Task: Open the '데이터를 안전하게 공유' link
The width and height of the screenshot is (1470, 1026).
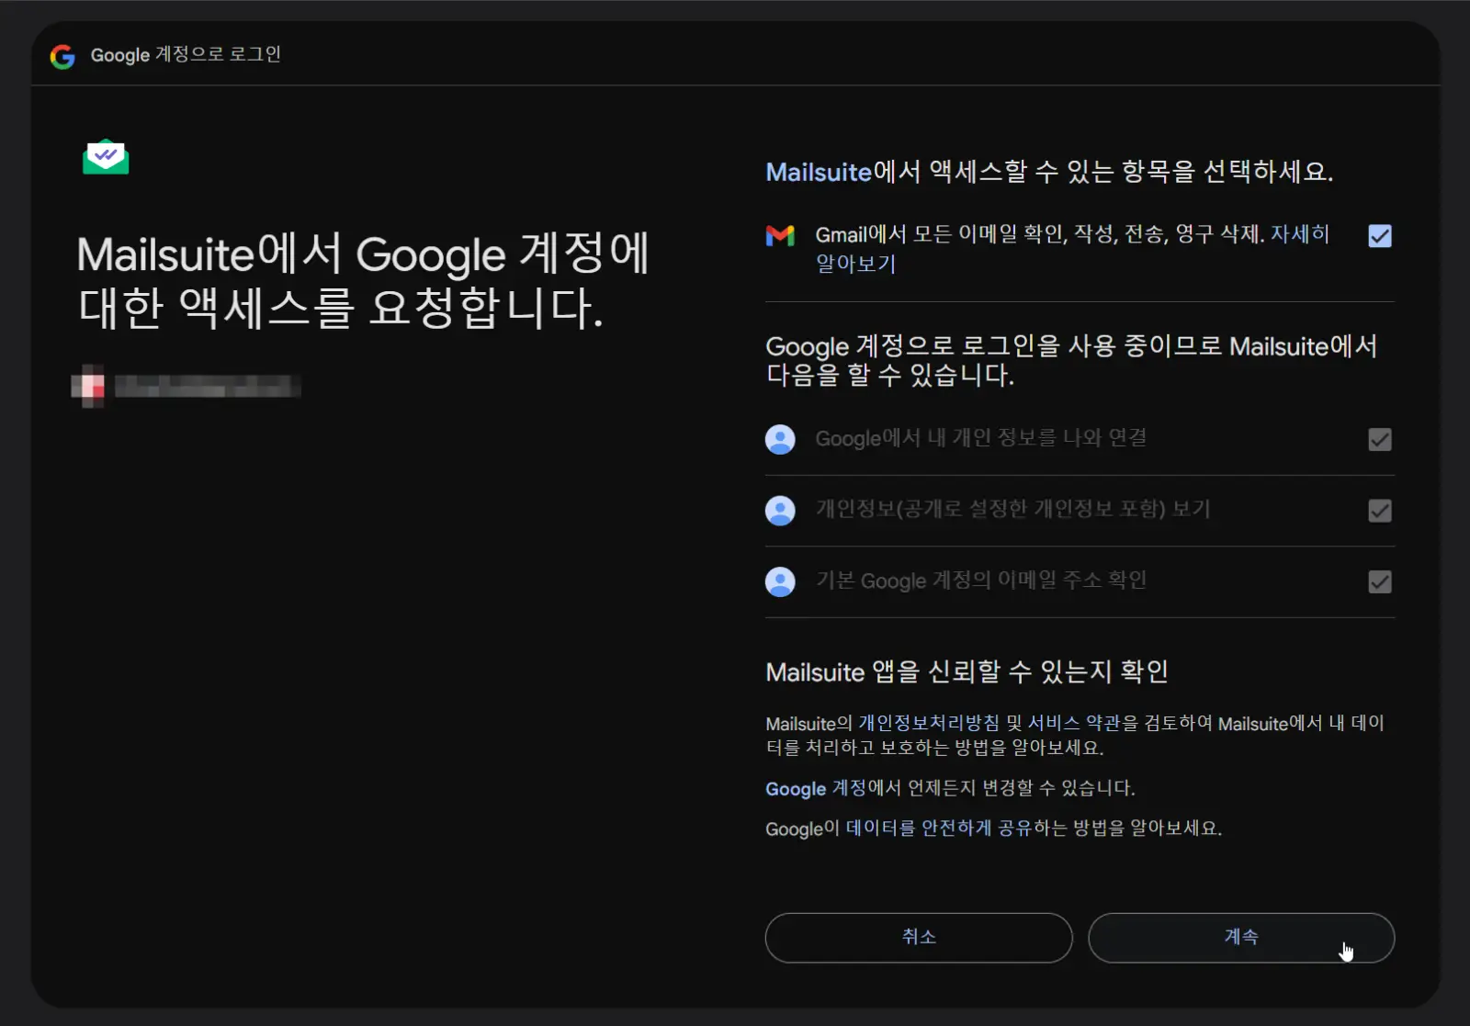Action: pyautogui.click(x=939, y=829)
